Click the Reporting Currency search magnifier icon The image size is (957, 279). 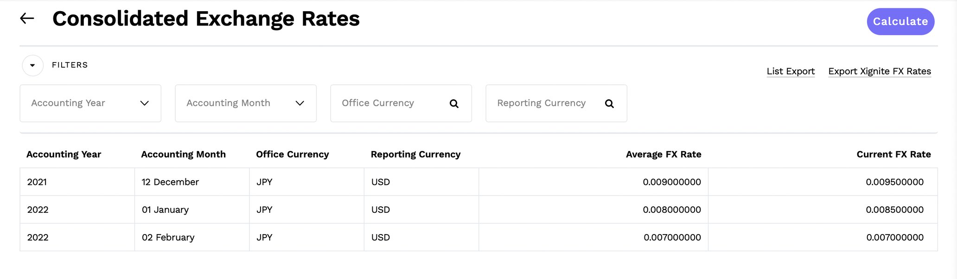click(x=609, y=104)
